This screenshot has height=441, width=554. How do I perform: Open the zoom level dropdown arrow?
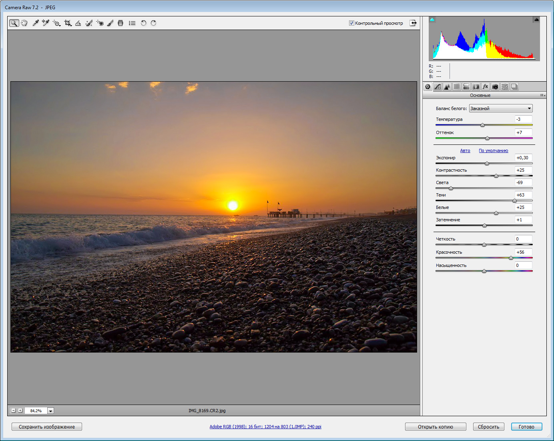[x=51, y=411]
